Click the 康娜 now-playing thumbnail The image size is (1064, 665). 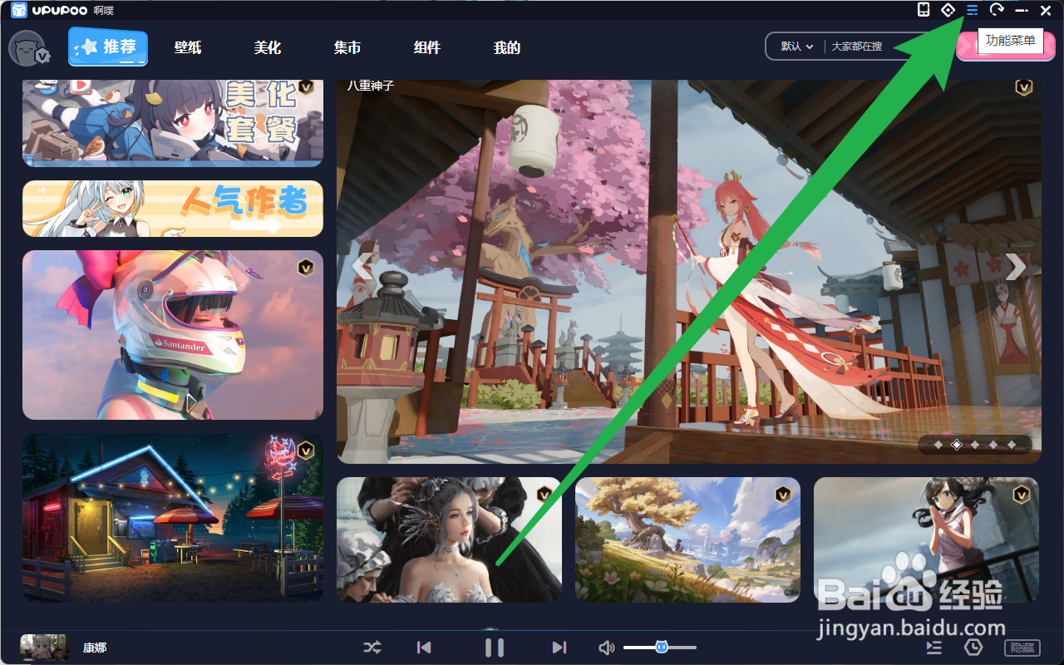coord(45,648)
